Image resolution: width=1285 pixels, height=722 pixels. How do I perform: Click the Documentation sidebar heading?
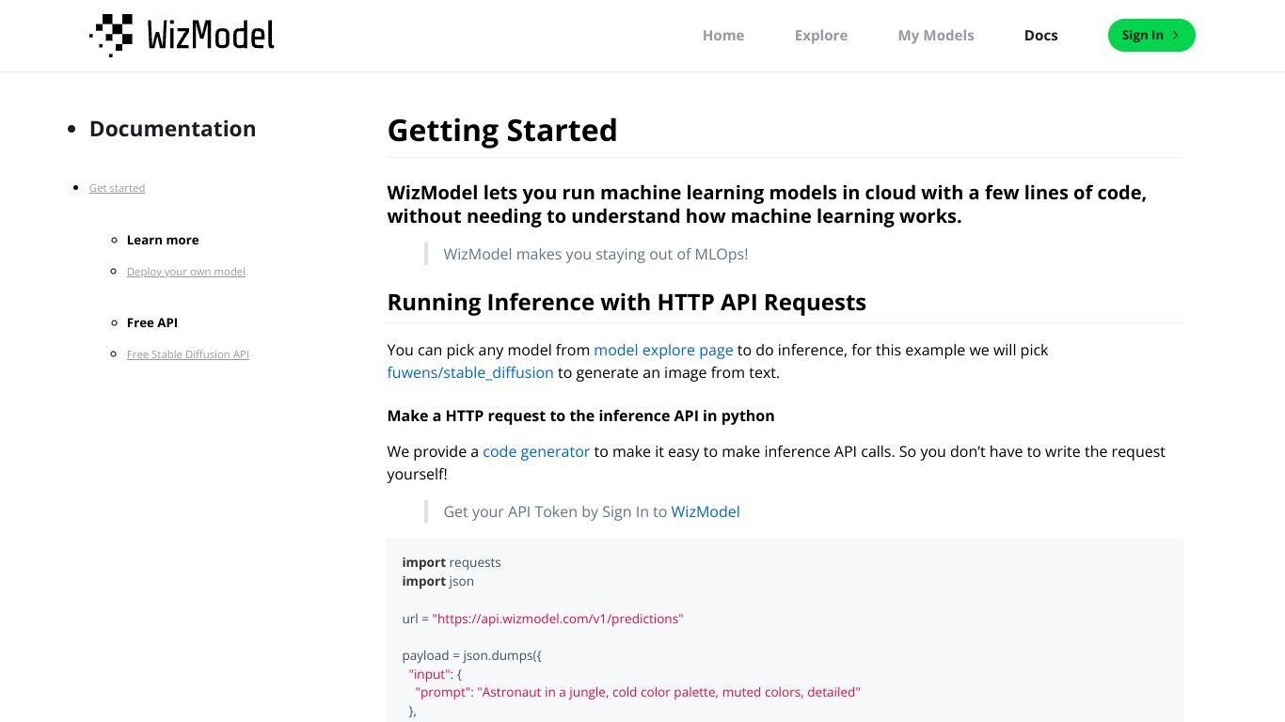172,129
